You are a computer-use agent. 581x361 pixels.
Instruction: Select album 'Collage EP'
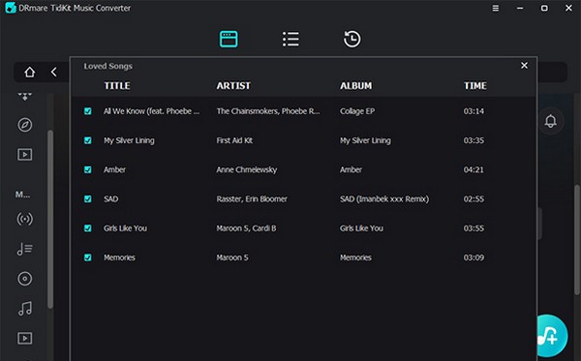tap(357, 111)
